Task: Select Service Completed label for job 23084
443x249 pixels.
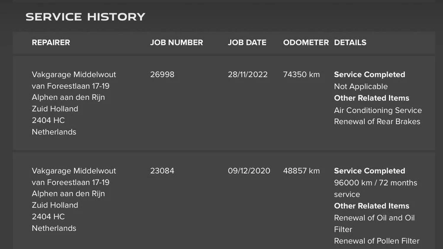Action: (x=369, y=171)
